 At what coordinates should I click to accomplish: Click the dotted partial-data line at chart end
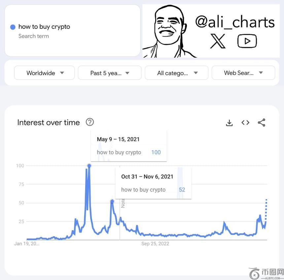point(266,210)
